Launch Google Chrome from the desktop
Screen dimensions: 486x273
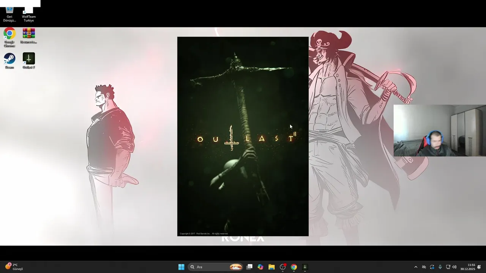coord(9,38)
